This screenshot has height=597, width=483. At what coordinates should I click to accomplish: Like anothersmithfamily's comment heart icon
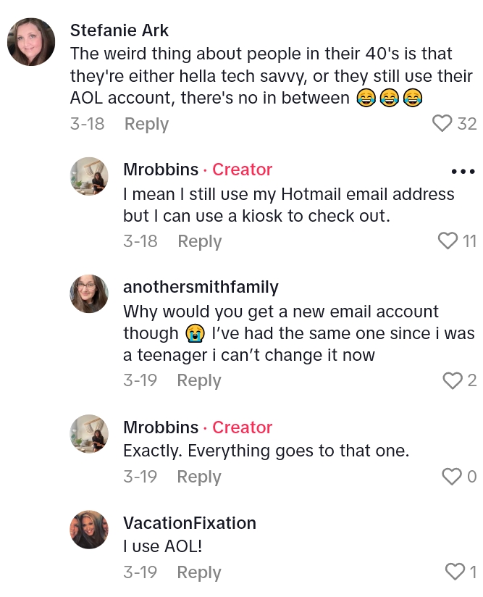click(453, 380)
